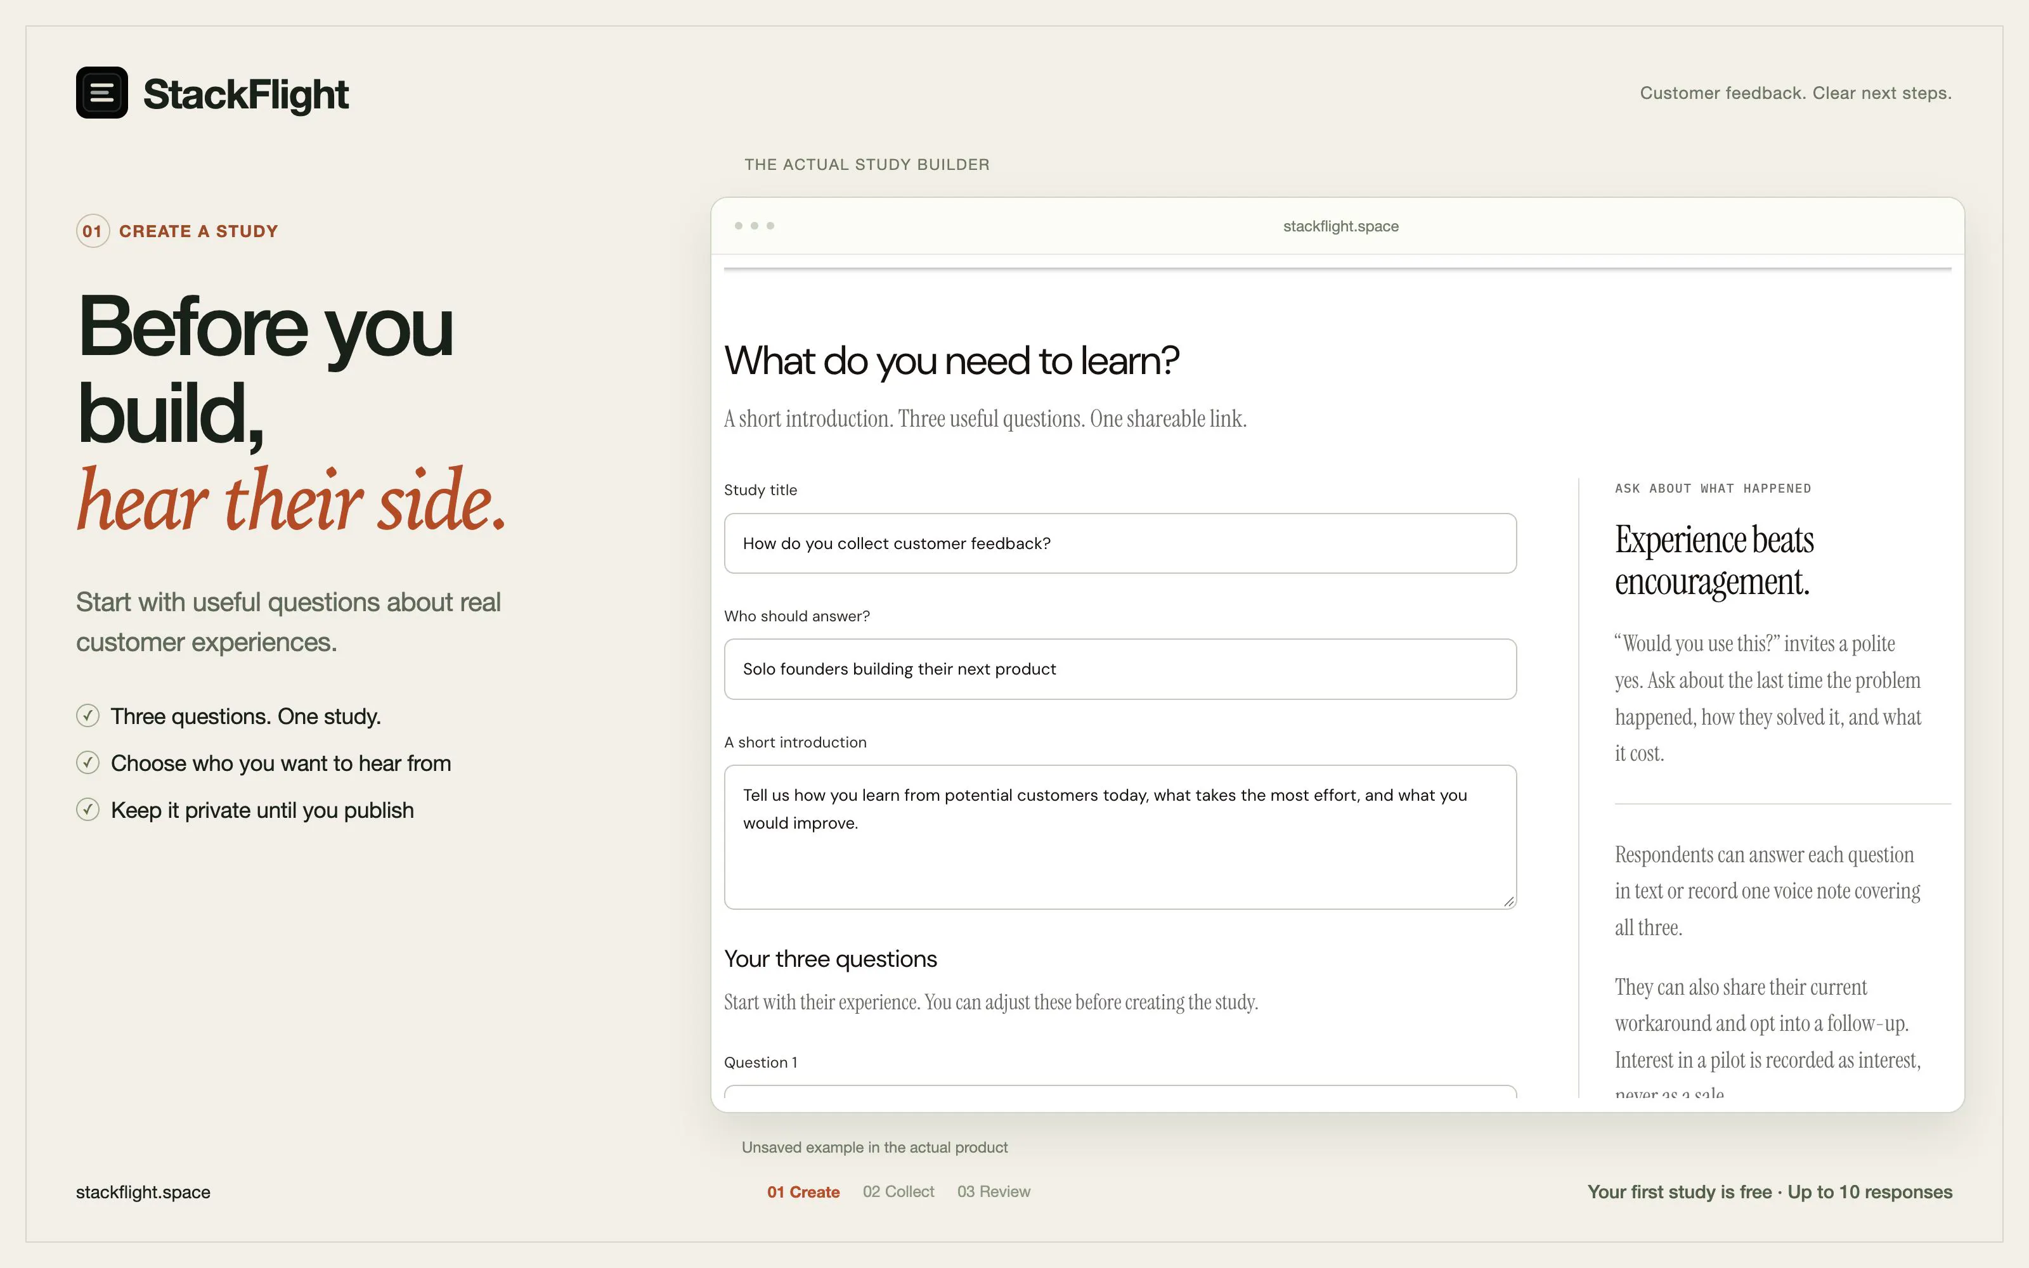Switch to the 02 Collect tab
This screenshot has height=1268, width=2029.
898,1192
